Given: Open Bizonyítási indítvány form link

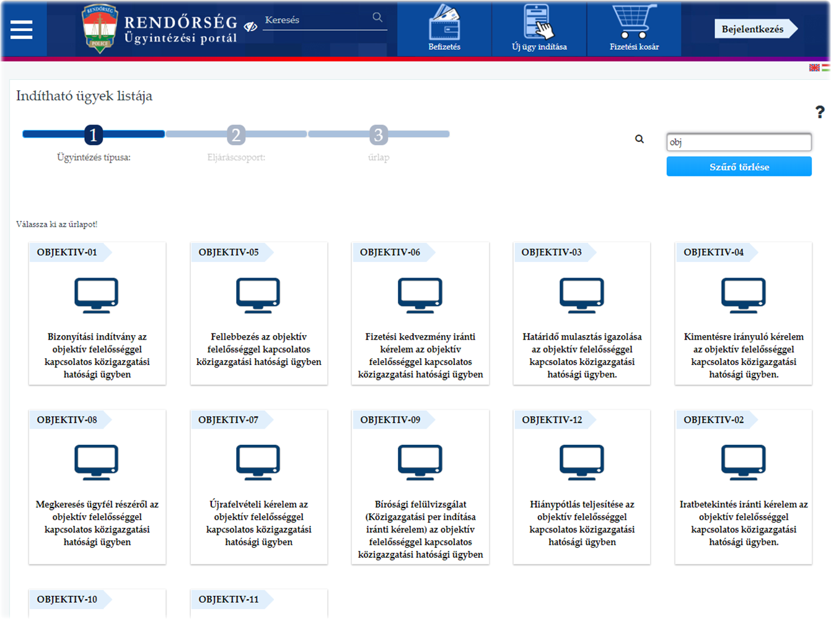Looking at the screenshot, I should click(x=97, y=356).
